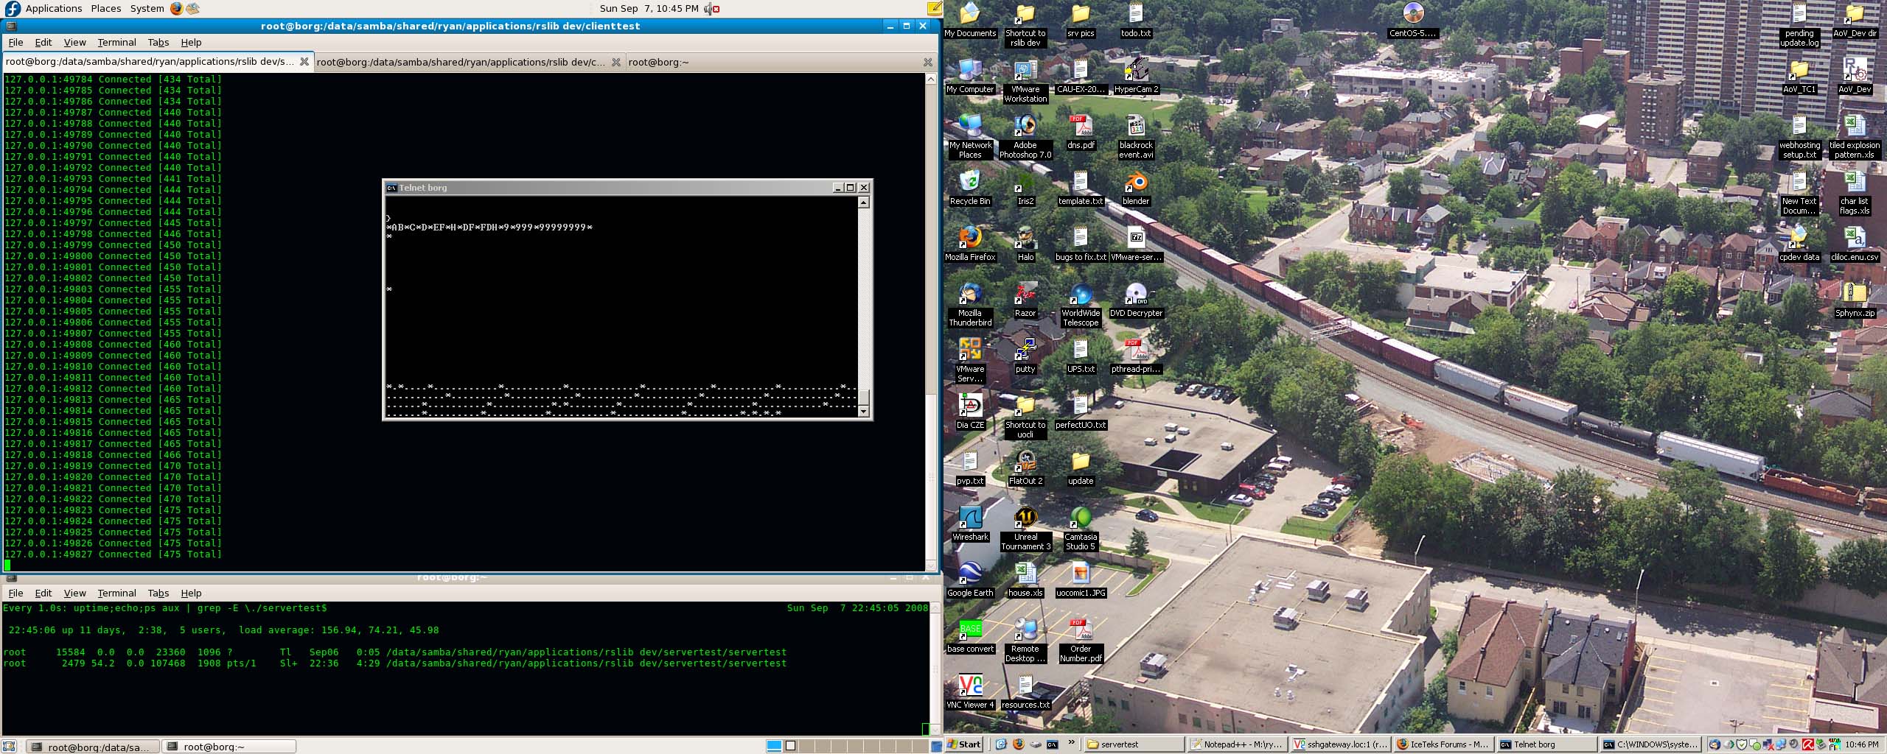The height and width of the screenshot is (754, 1887).
Task: Select servertest folder in Windows taskbar
Action: click(x=1134, y=744)
